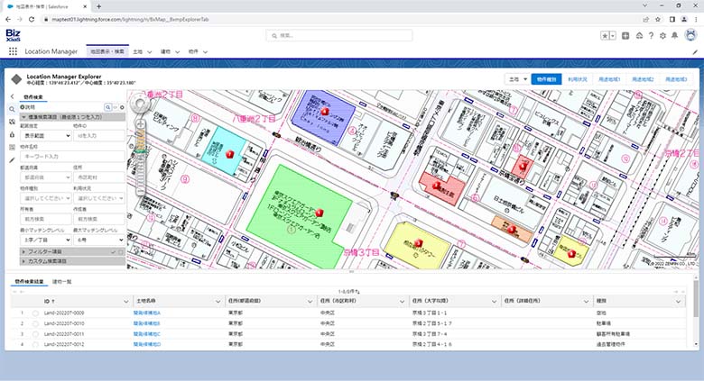704x381 pixels.
Task: Click the pencil draw icon in left sidebar
Action: [x=12, y=159]
